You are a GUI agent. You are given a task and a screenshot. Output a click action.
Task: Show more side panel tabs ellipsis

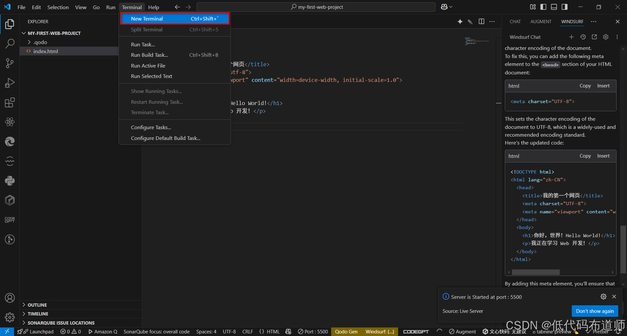594,22
